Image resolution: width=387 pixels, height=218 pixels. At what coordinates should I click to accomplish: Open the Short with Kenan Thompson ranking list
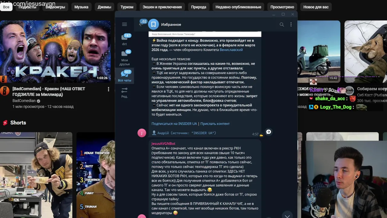coord(96,175)
